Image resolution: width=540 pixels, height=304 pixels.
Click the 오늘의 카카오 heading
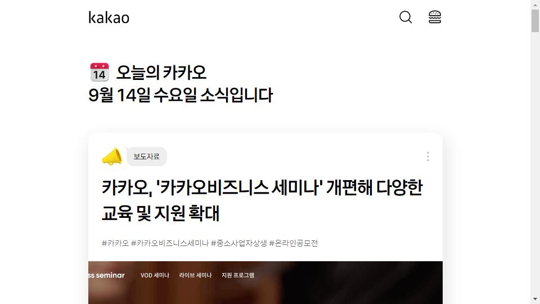coord(161,73)
